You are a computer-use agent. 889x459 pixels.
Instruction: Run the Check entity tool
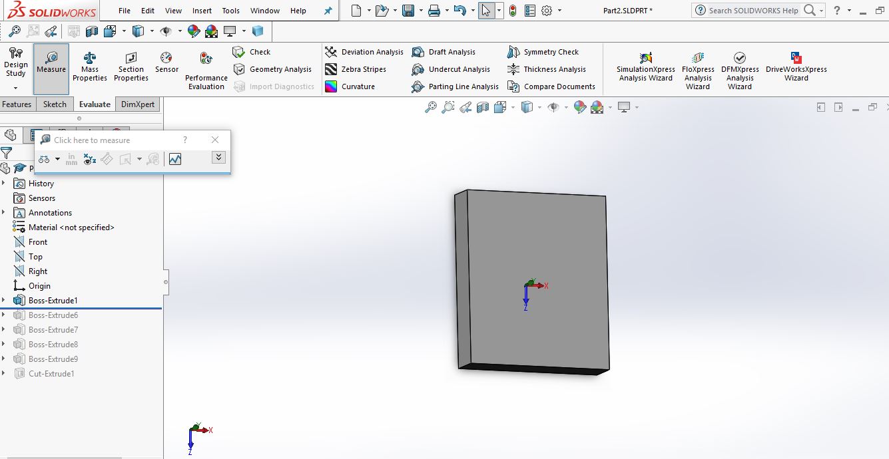(252, 52)
